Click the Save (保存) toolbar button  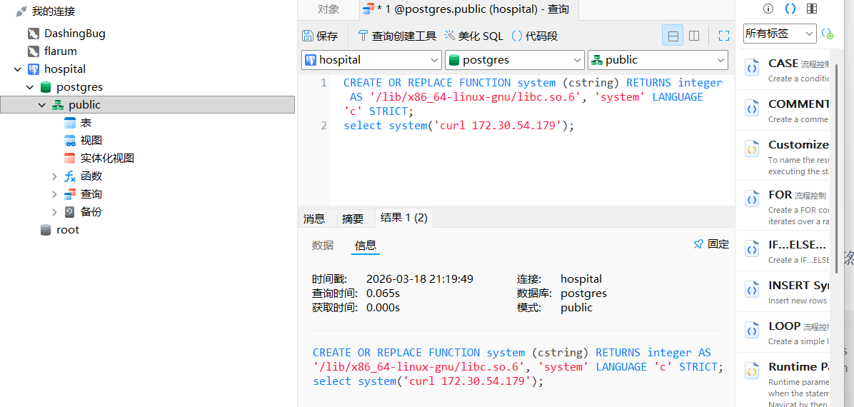click(x=320, y=36)
